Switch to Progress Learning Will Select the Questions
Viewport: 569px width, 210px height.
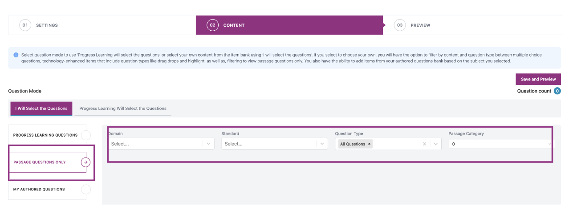pyautogui.click(x=123, y=108)
